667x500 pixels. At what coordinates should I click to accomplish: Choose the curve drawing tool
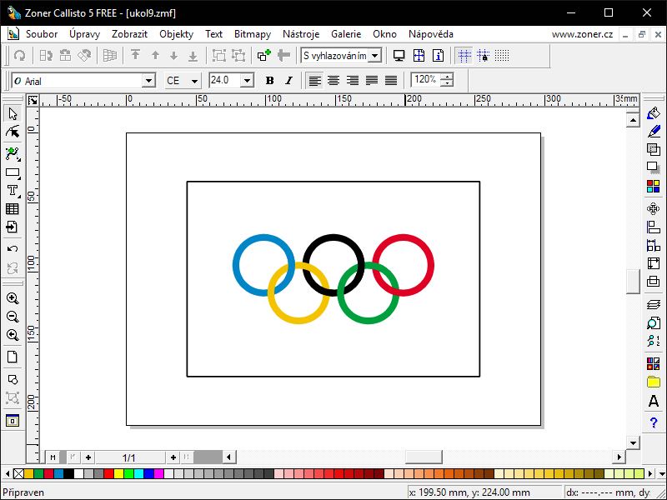(13, 154)
